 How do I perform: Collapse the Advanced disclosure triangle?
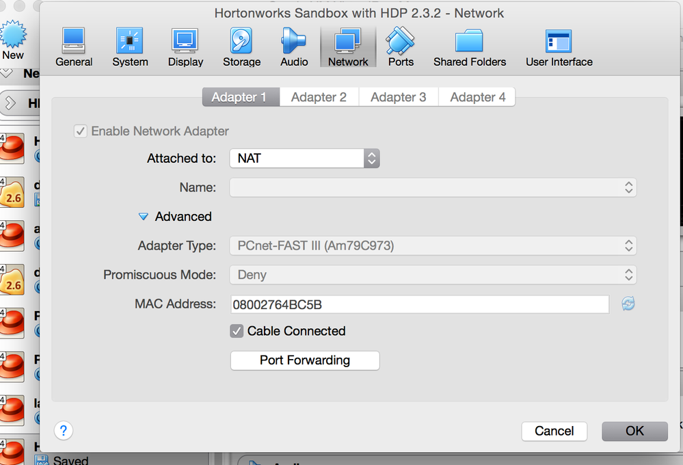coord(143,217)
